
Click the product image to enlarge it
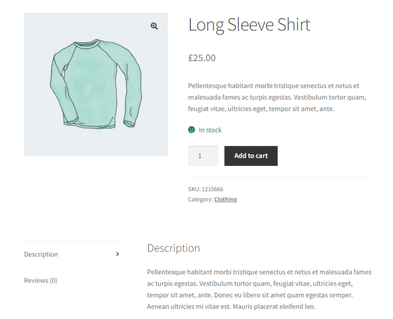[95, 84]
